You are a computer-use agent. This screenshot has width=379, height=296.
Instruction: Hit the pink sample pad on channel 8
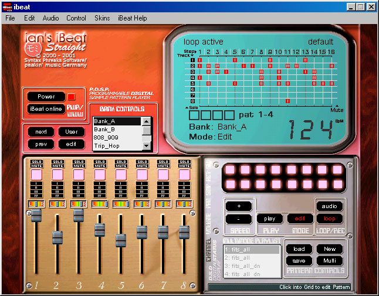click(x=184, y=175)
